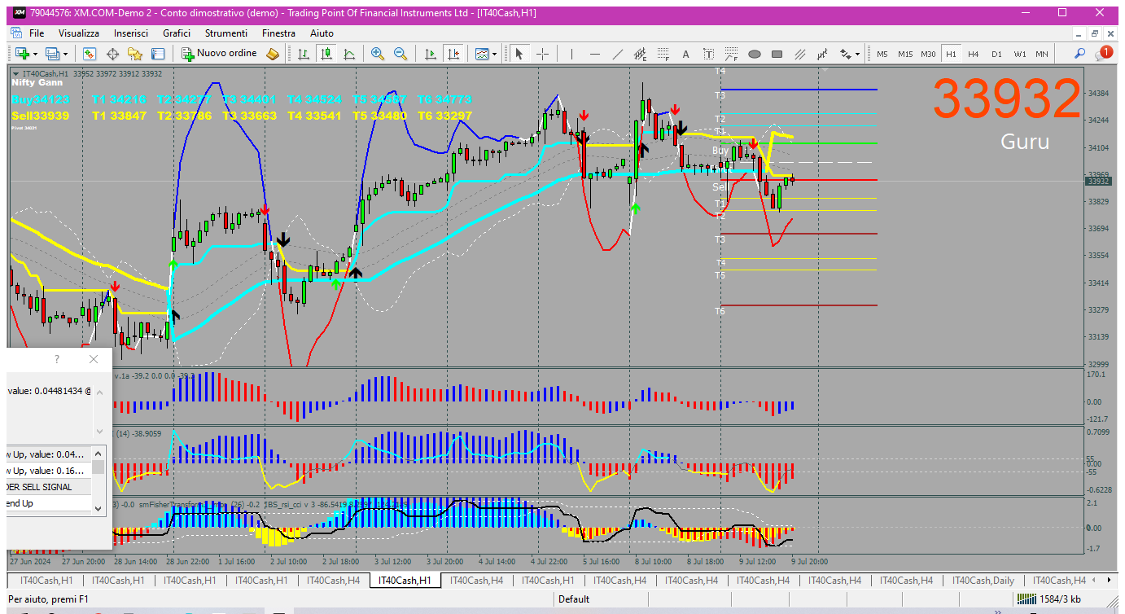Viewport: 1125px width, 614px height.
Task: Open the search magnifier icon
Action: pyautogui.click(x=1079, y=54)
